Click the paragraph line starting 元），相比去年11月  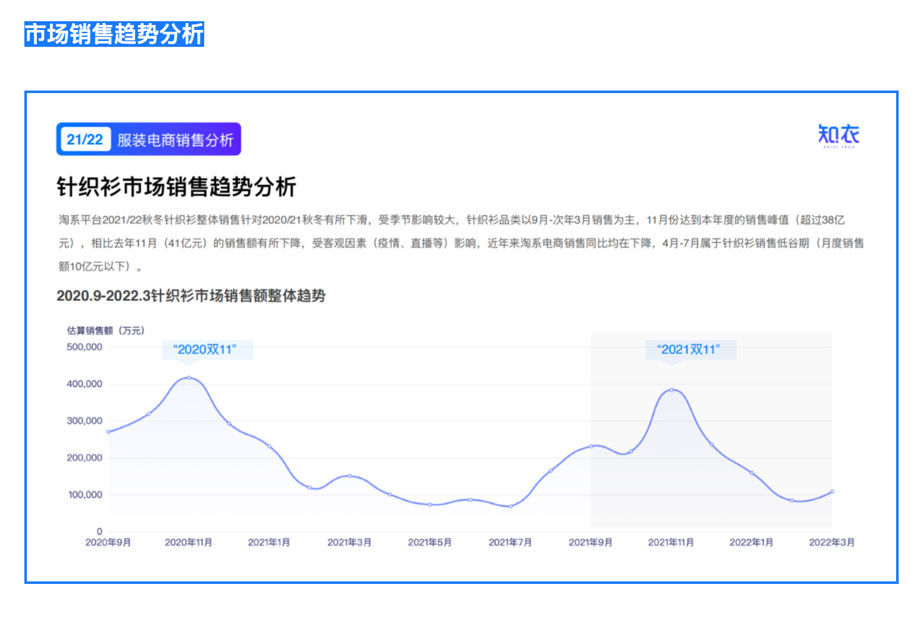(461, 243)
